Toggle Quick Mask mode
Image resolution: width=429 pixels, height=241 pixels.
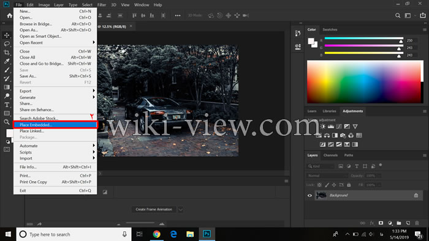tap(7, 149)
